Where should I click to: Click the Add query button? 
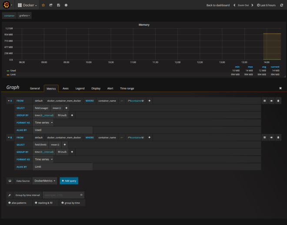(69, 181)
